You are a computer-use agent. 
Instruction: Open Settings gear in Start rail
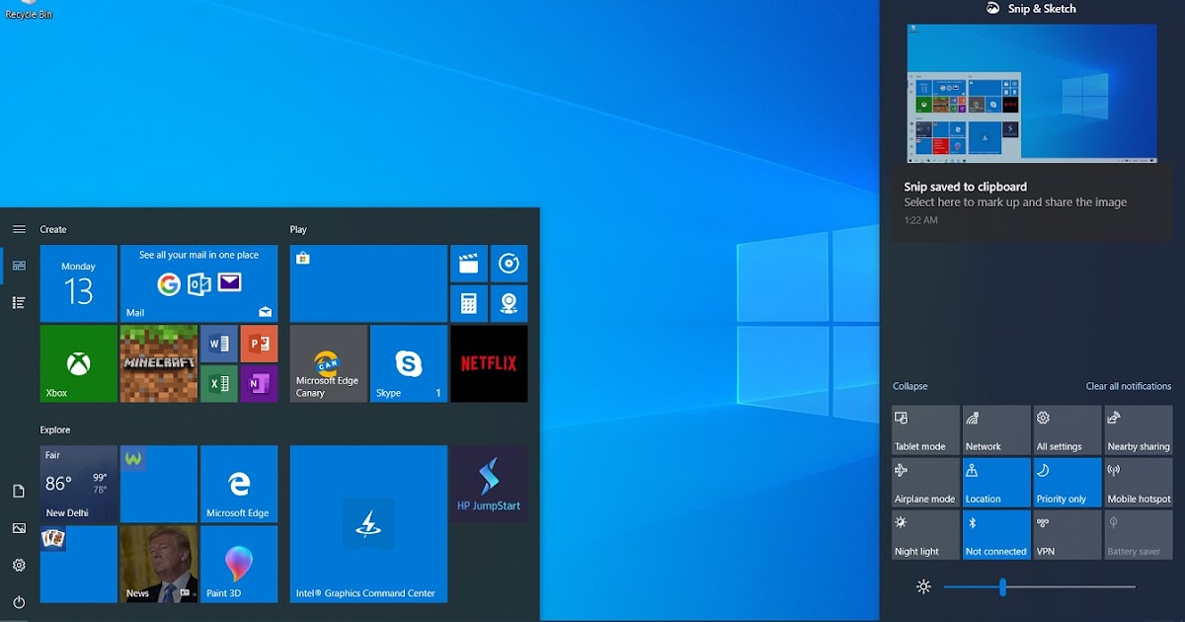[x=19, y=565]
